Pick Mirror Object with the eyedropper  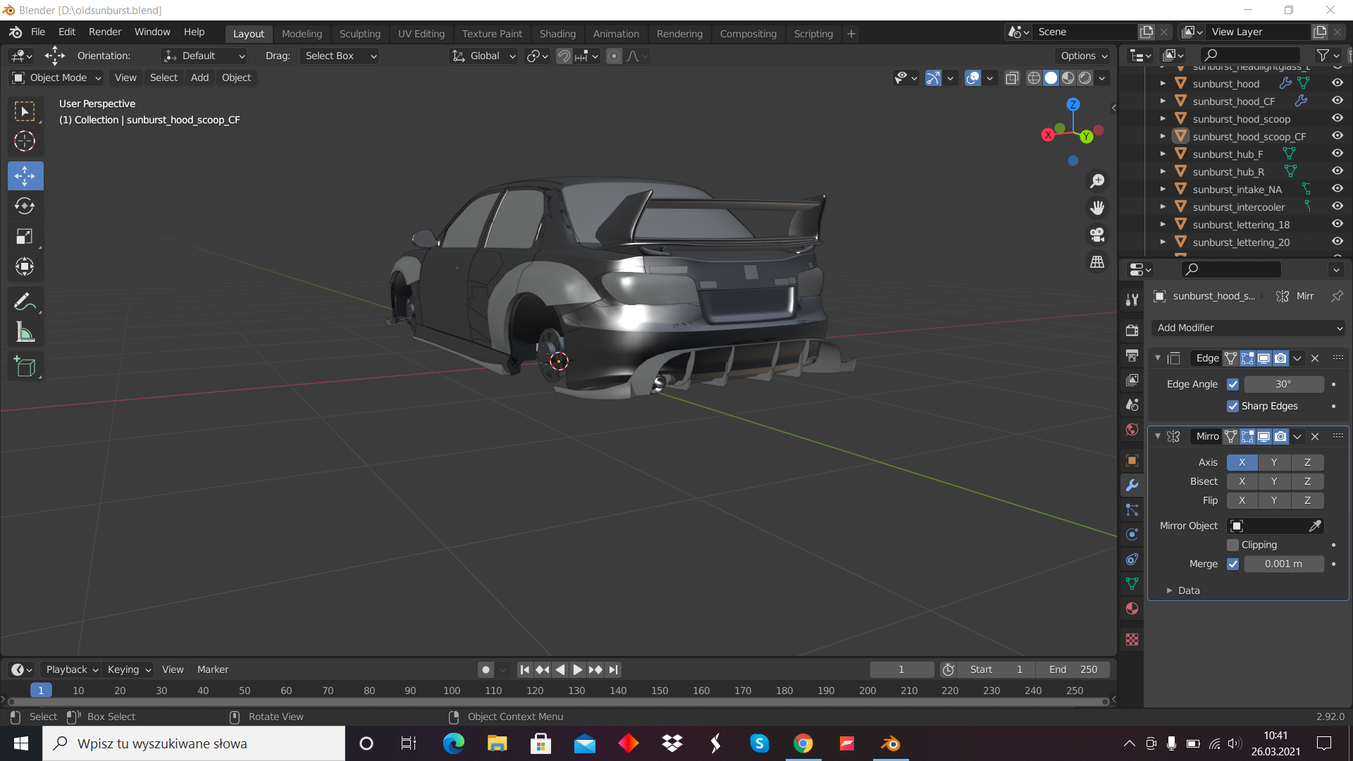[1315, 526]
